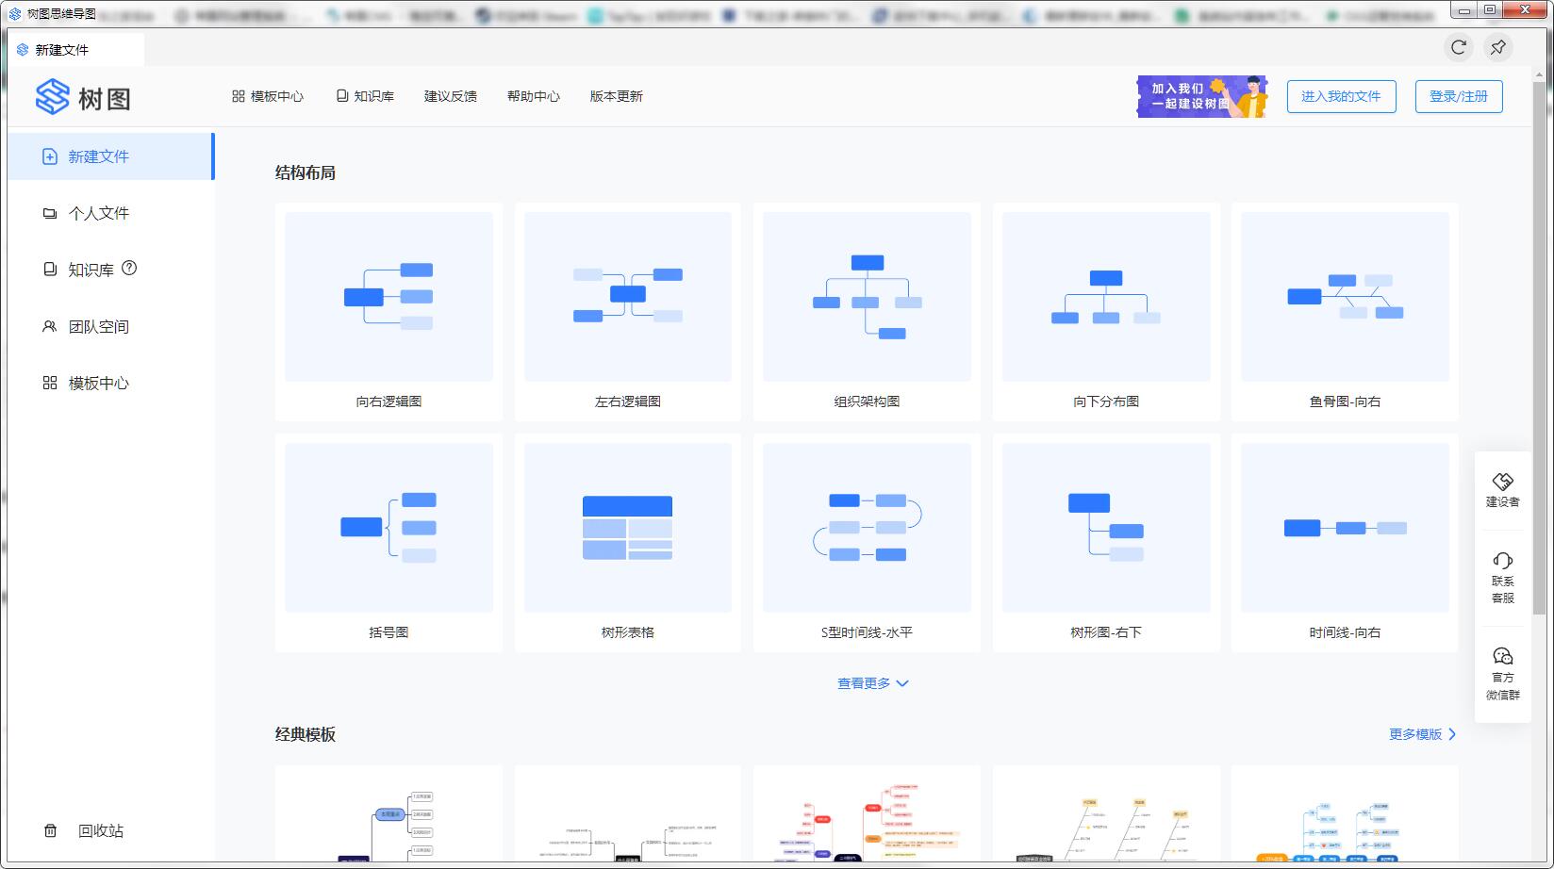Select the 向右逻辑图 template thumbnail
This screenshot has height=869, width=1554.
(388, 295)
